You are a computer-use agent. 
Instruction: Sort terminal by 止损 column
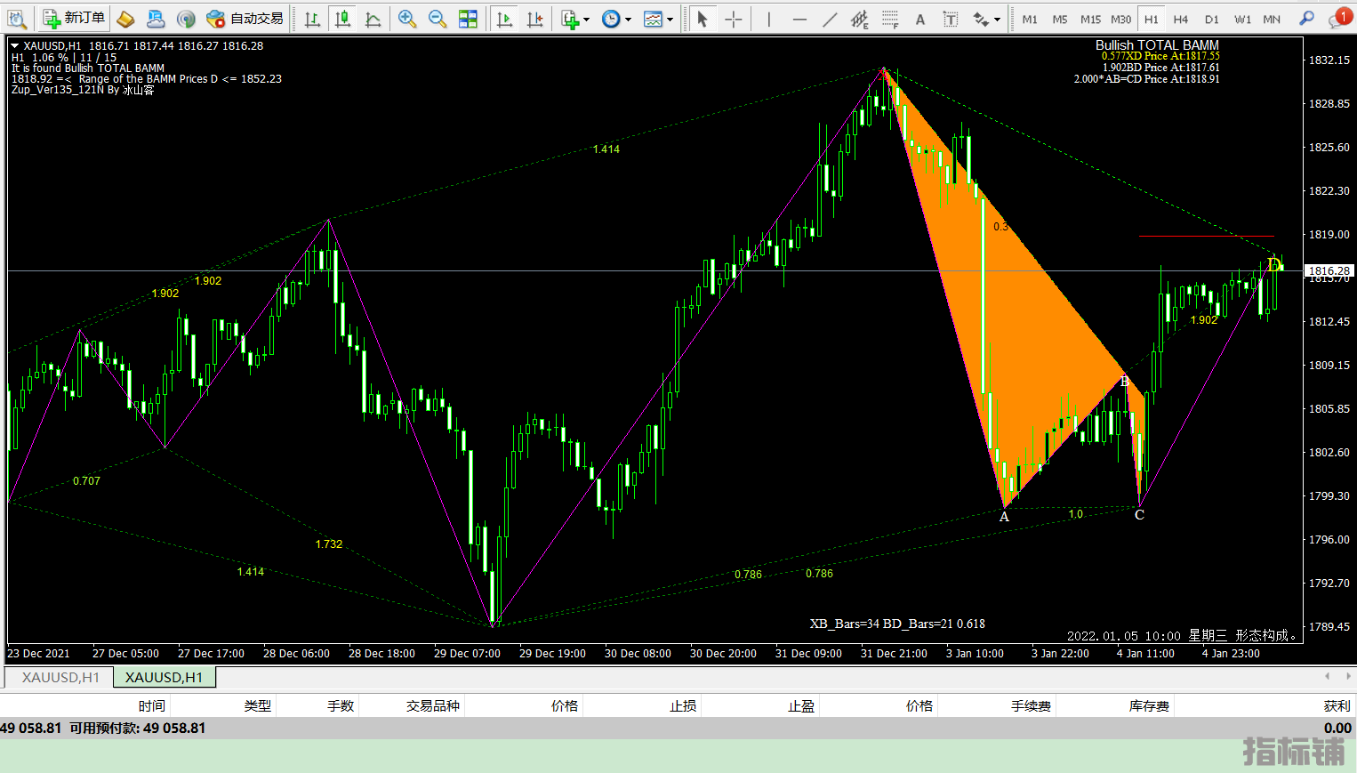[x=683, y=705]
